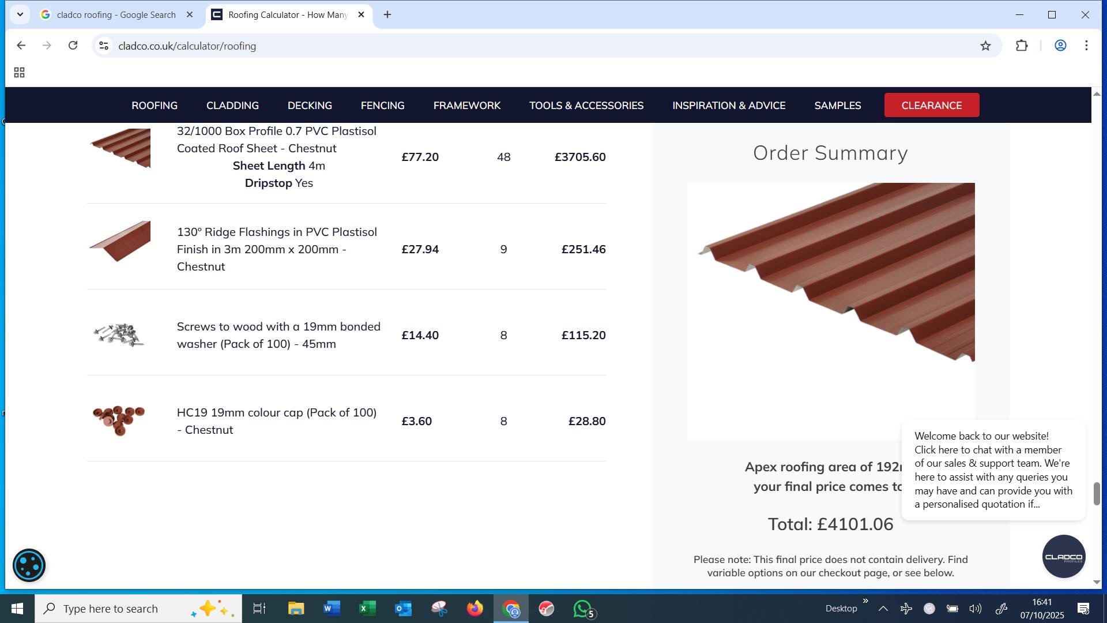Click the 32/1000 Box Profile product name
This screenshot has height=623, width=1107.
(276, 140)
